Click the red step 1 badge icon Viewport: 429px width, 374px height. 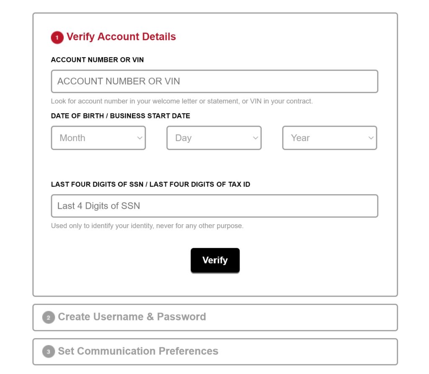tap(57, 37)
